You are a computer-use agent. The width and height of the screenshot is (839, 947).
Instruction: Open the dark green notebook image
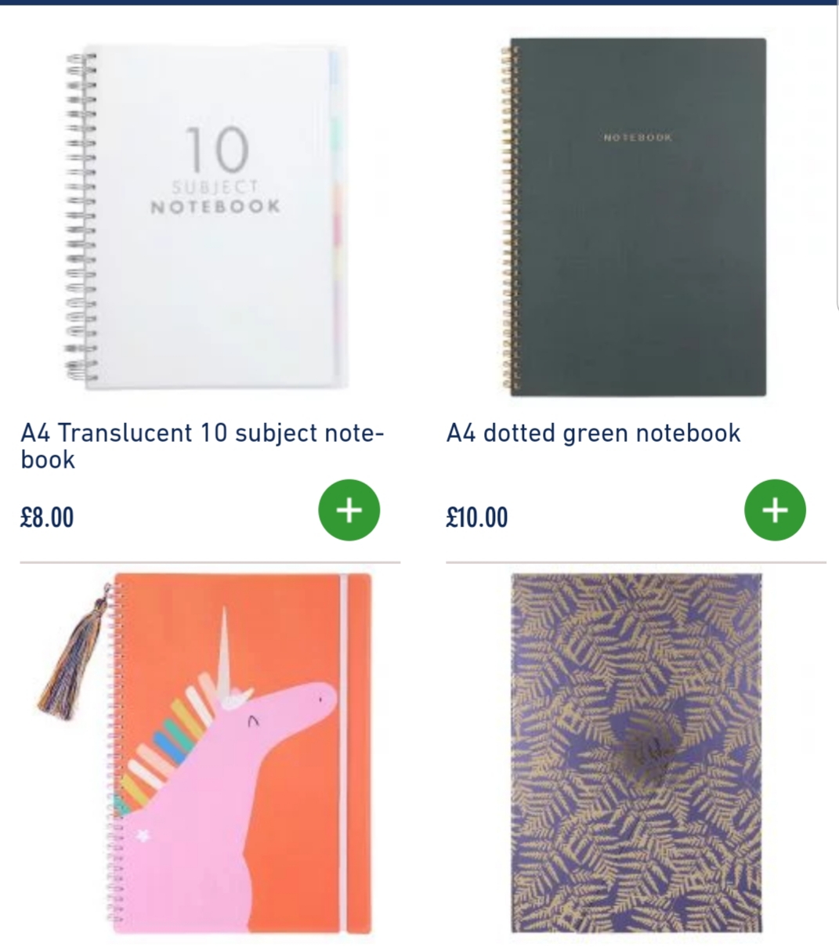[x=633, y=218]
